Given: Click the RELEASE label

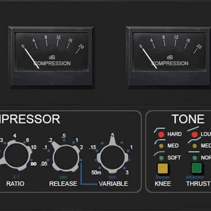Looking at the screenshot, I should [63, 184].
